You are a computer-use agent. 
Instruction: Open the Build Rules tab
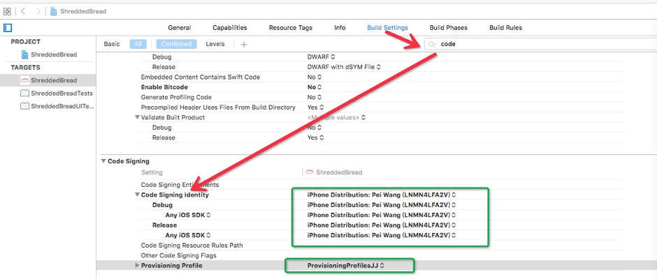pos(506,28)
